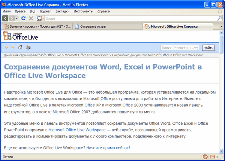Viewport: 225px width, 161px height.
Task: Click the activity throbber icon
Action: click(x=220, y=11)
